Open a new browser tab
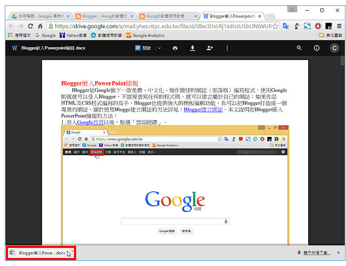This screenshot has height=266, width=346. coord(270,16)
